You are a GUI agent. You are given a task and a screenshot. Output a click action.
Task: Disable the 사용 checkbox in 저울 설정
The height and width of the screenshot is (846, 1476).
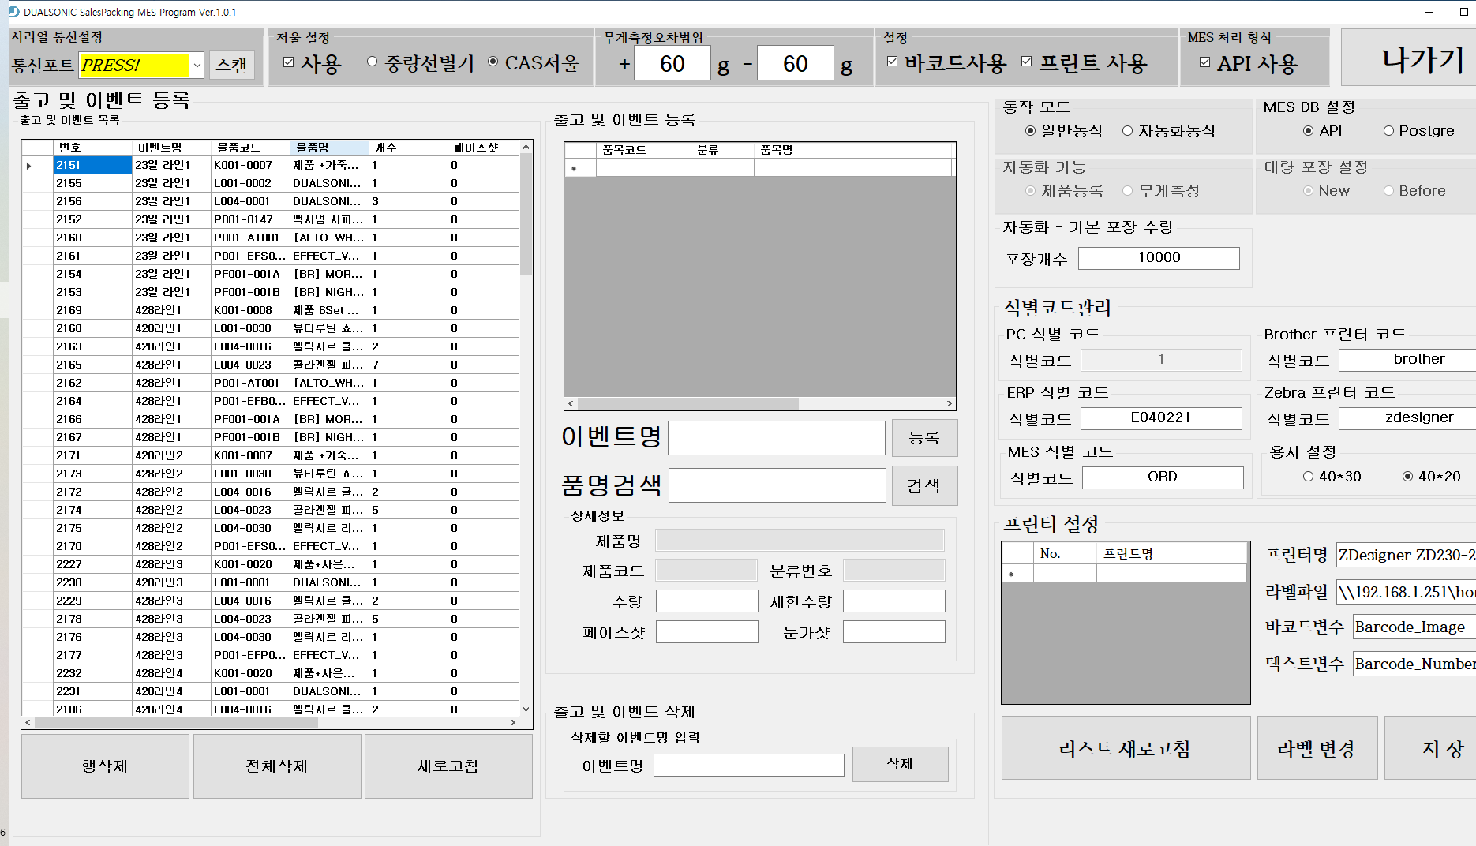[289, 61]
